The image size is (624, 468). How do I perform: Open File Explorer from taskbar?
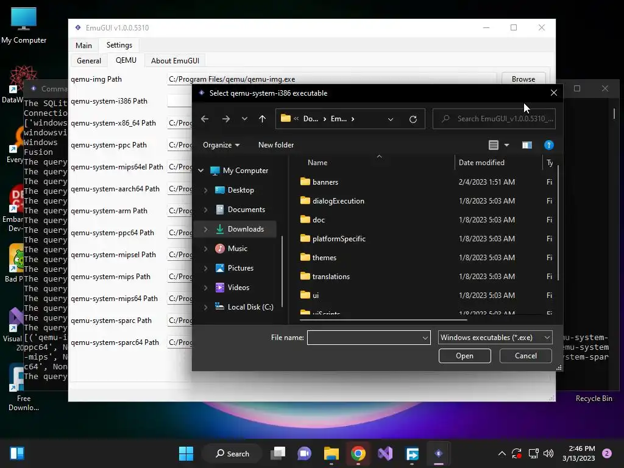click(331, 453)
